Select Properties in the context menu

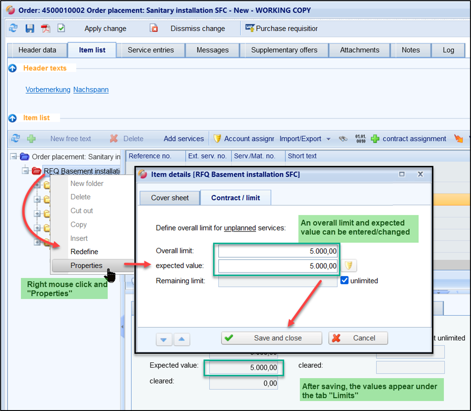86,266
